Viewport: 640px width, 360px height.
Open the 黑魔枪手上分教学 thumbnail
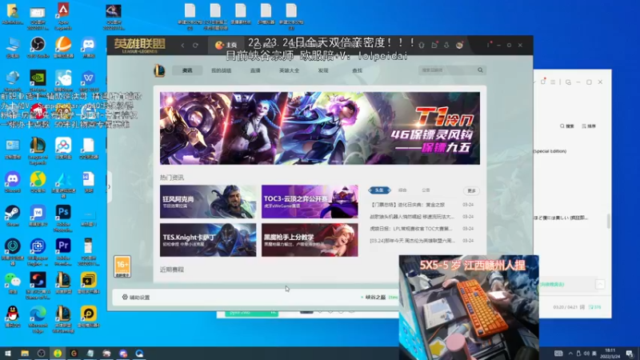pos(310,240)
